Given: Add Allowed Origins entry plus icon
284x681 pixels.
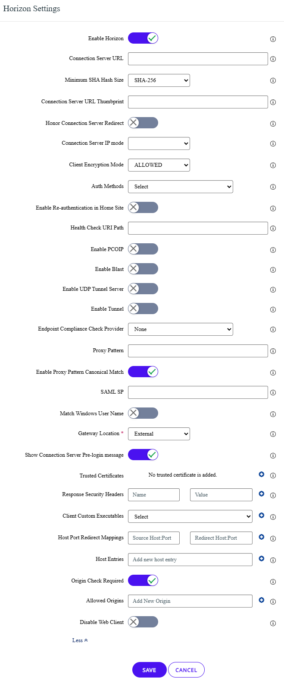Looking at the screenshot, I should 262,600.
